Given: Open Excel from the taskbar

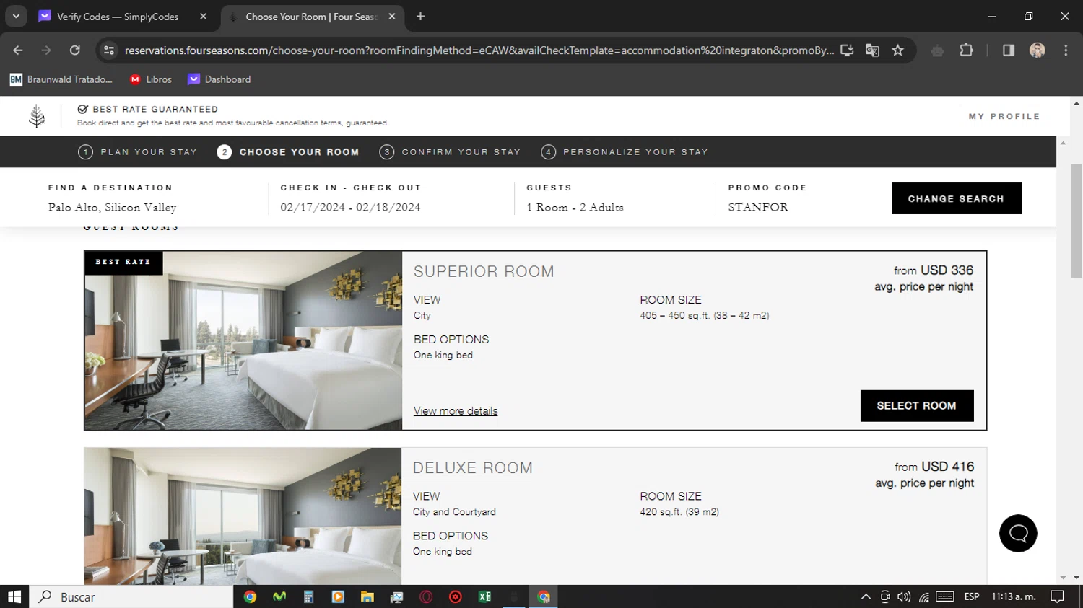Looking at the screenshot, I should pyautogui.click(x=484, y=596).
